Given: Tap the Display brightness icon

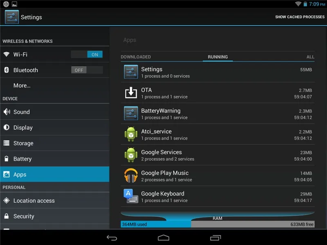Looking at the screenshot, I should tap(7, 127).
